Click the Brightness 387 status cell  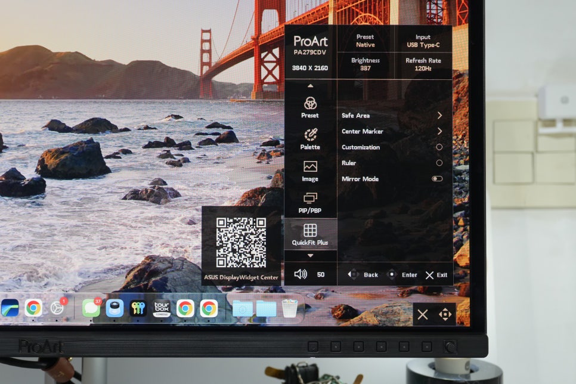click(x=365, y=64)
